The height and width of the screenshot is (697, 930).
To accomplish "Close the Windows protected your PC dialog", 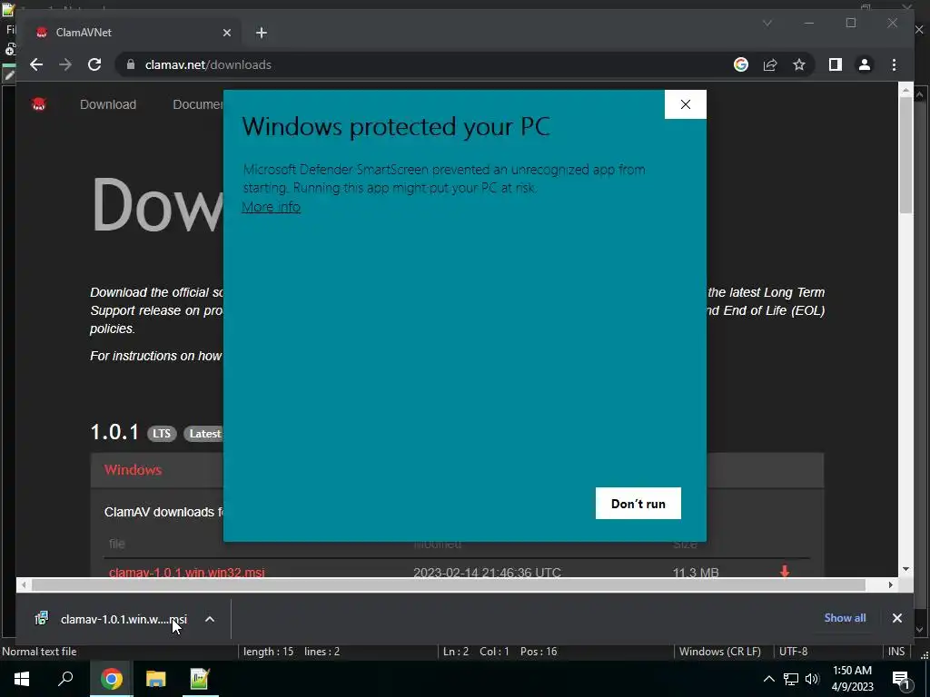I will (685, 104).
